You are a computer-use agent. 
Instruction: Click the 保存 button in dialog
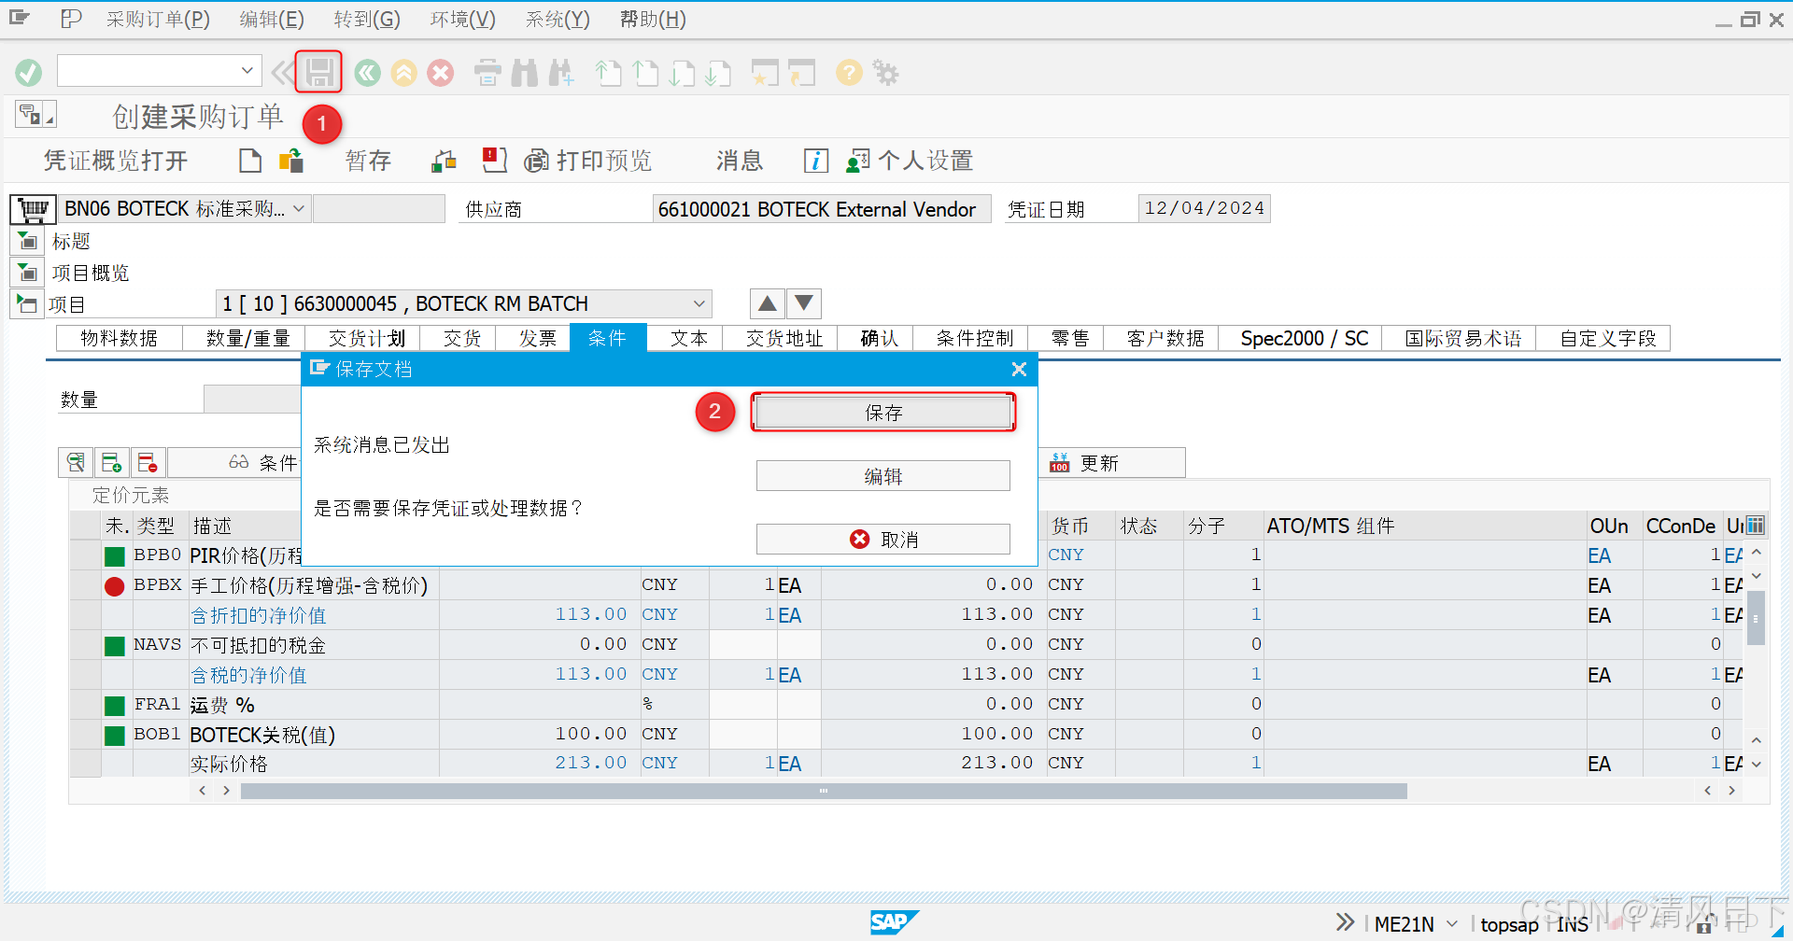pos(883,413)
